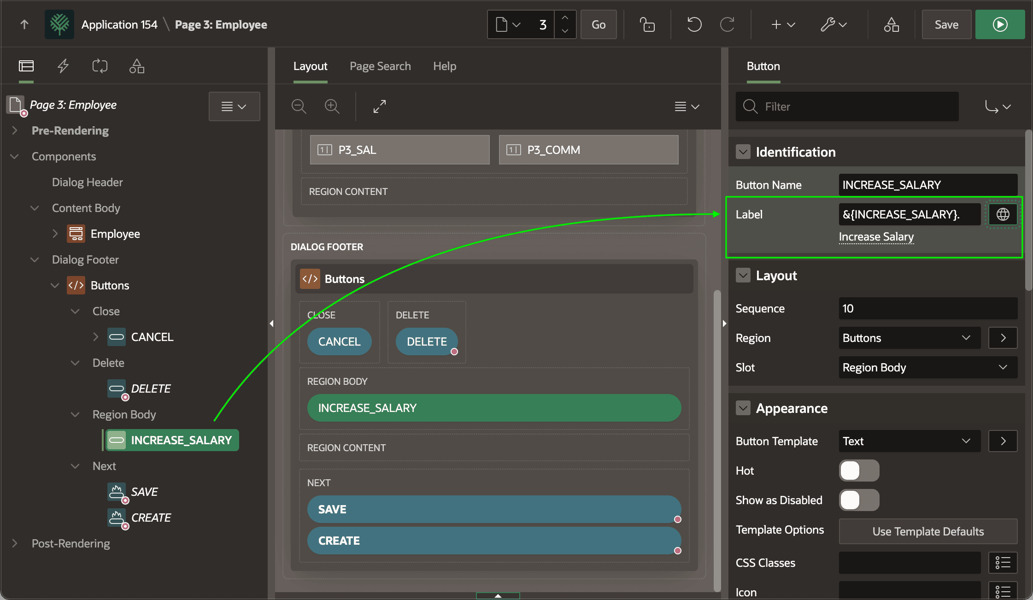Collapse the Identification section
Image resolution: width=1033 pixels, height=600 pixels.
point(743,152)
